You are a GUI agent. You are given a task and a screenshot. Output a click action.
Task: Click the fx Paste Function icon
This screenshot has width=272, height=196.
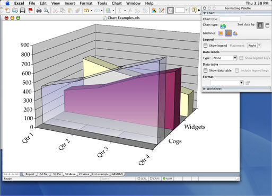[130, 11]
